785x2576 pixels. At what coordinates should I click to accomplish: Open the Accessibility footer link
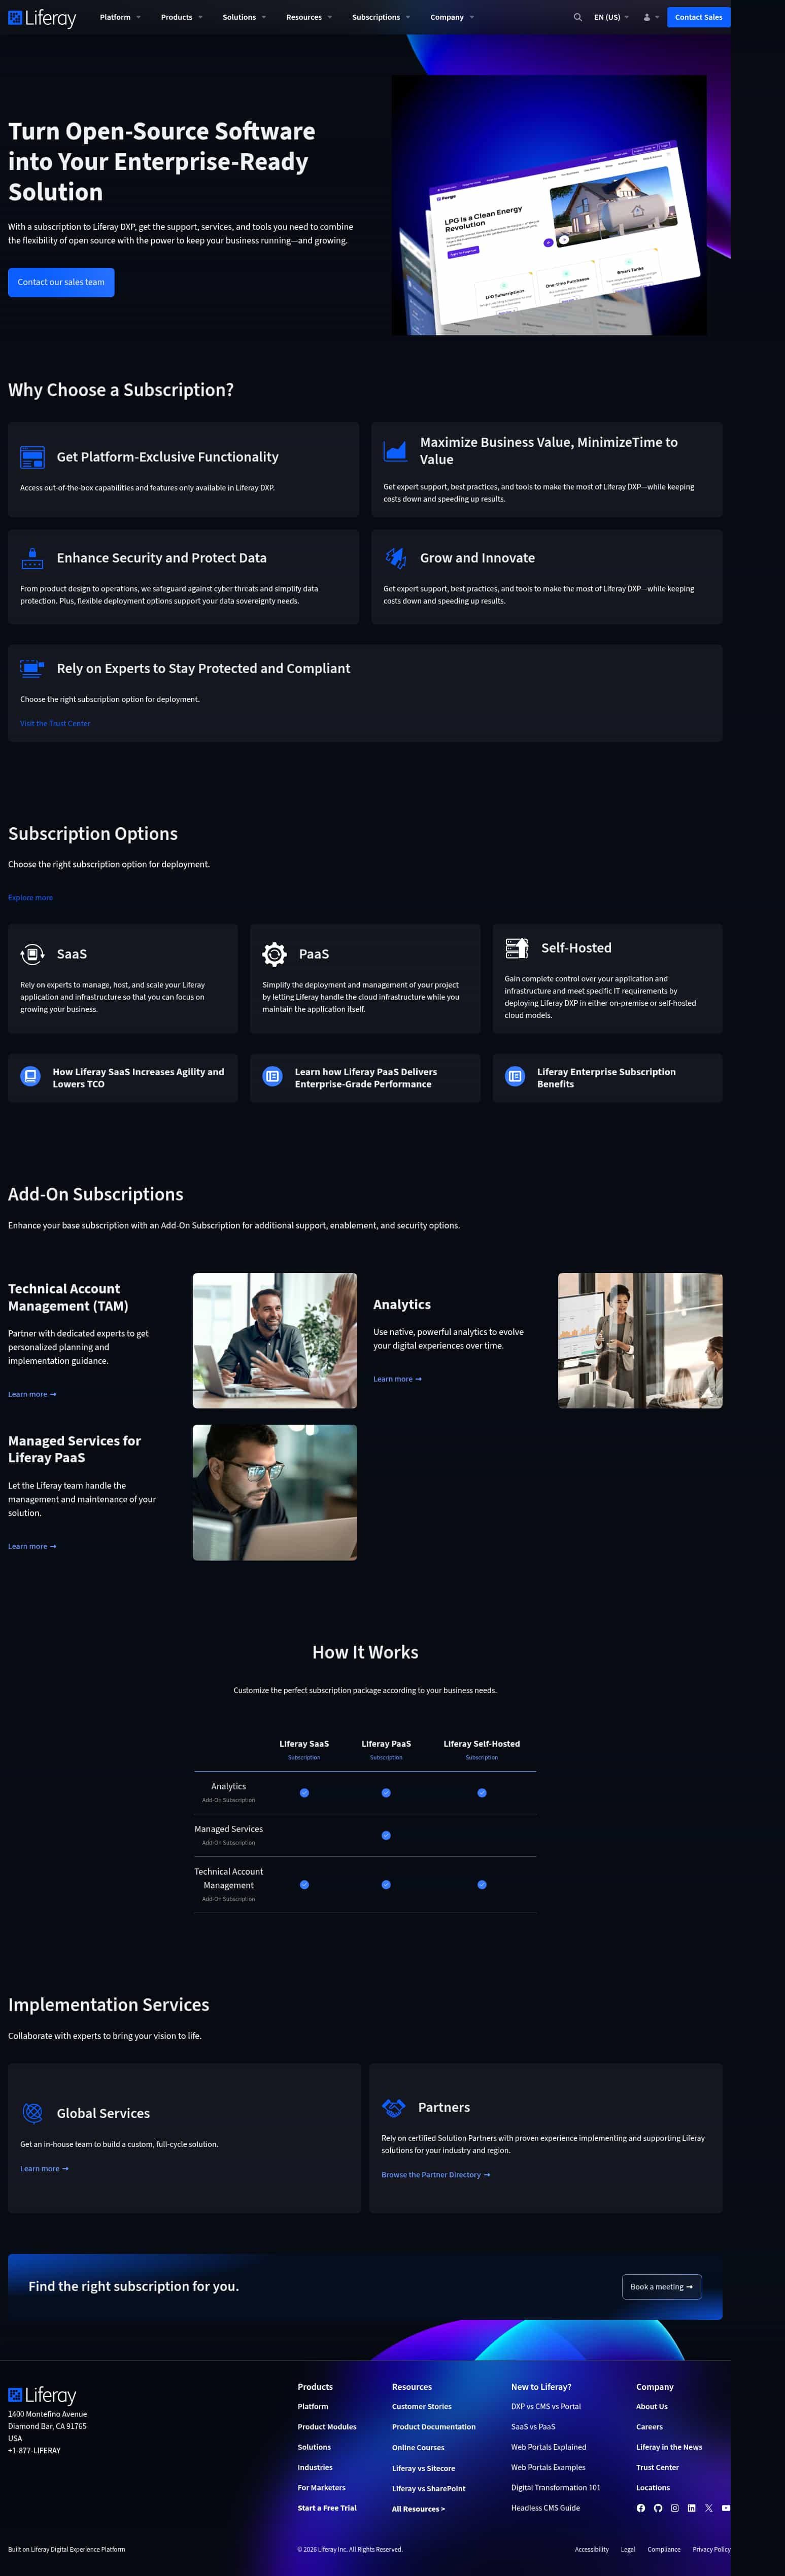[x=592, y=2549]
